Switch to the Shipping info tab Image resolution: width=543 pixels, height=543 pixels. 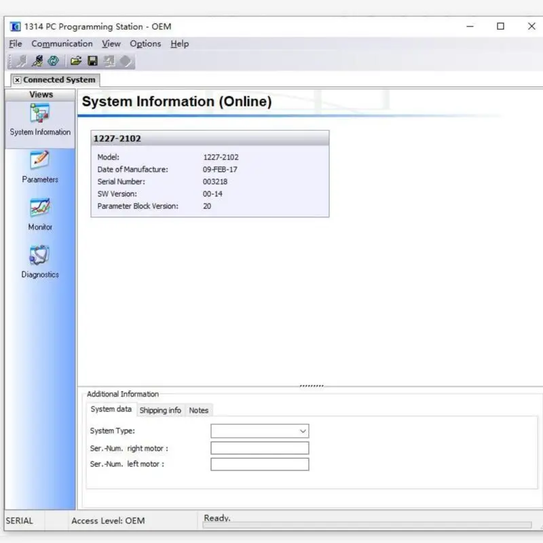coord(160,411)
